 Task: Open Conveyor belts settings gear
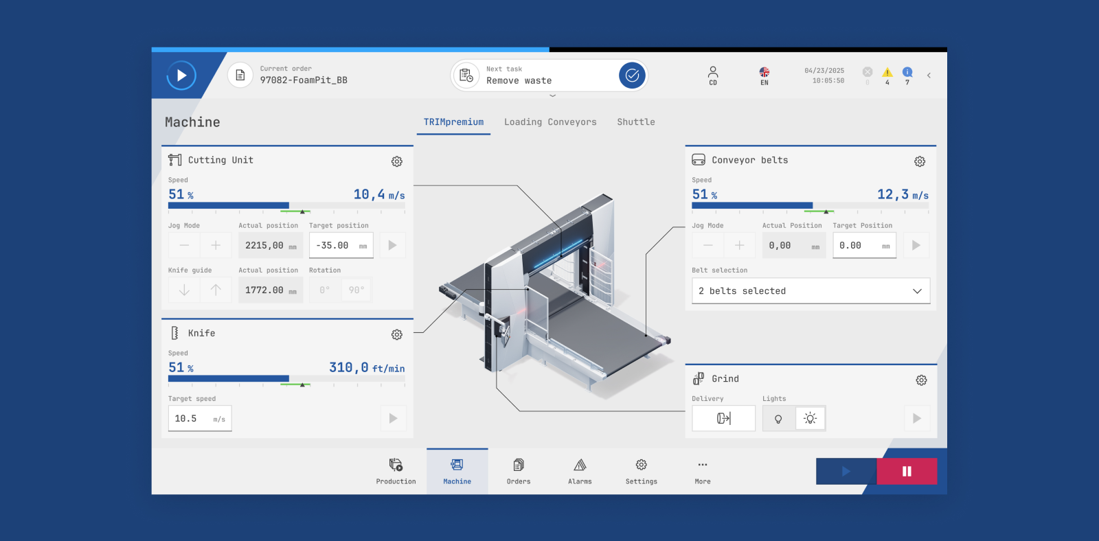[x=920, y=161]
